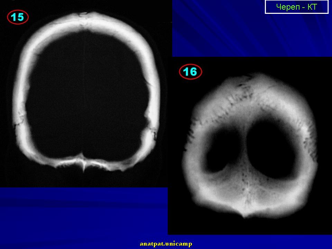
Task: Click the blue background below the title box
Action: (252, 35)
